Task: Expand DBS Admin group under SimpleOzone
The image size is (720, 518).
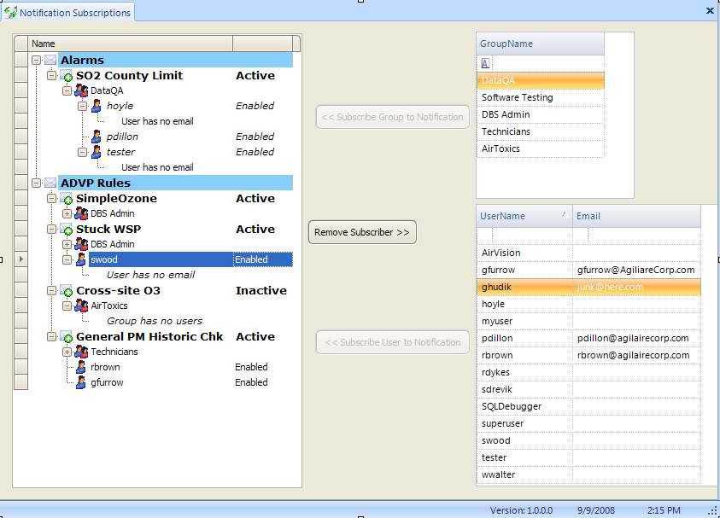Action: point(67,213)
